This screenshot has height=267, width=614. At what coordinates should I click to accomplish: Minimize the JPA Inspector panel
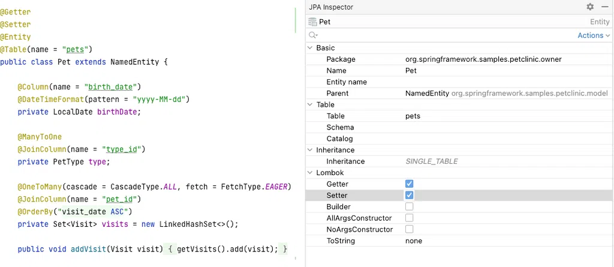coord(605,7)
